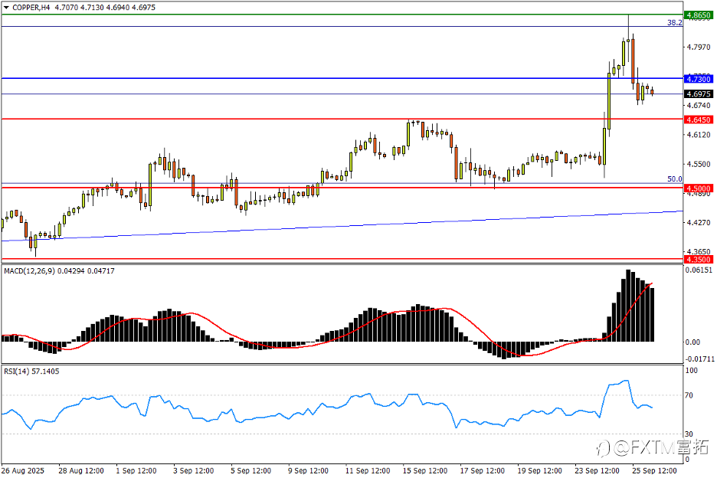
Task: Select the red 4.3500 support label
Action: pos(699,260)
